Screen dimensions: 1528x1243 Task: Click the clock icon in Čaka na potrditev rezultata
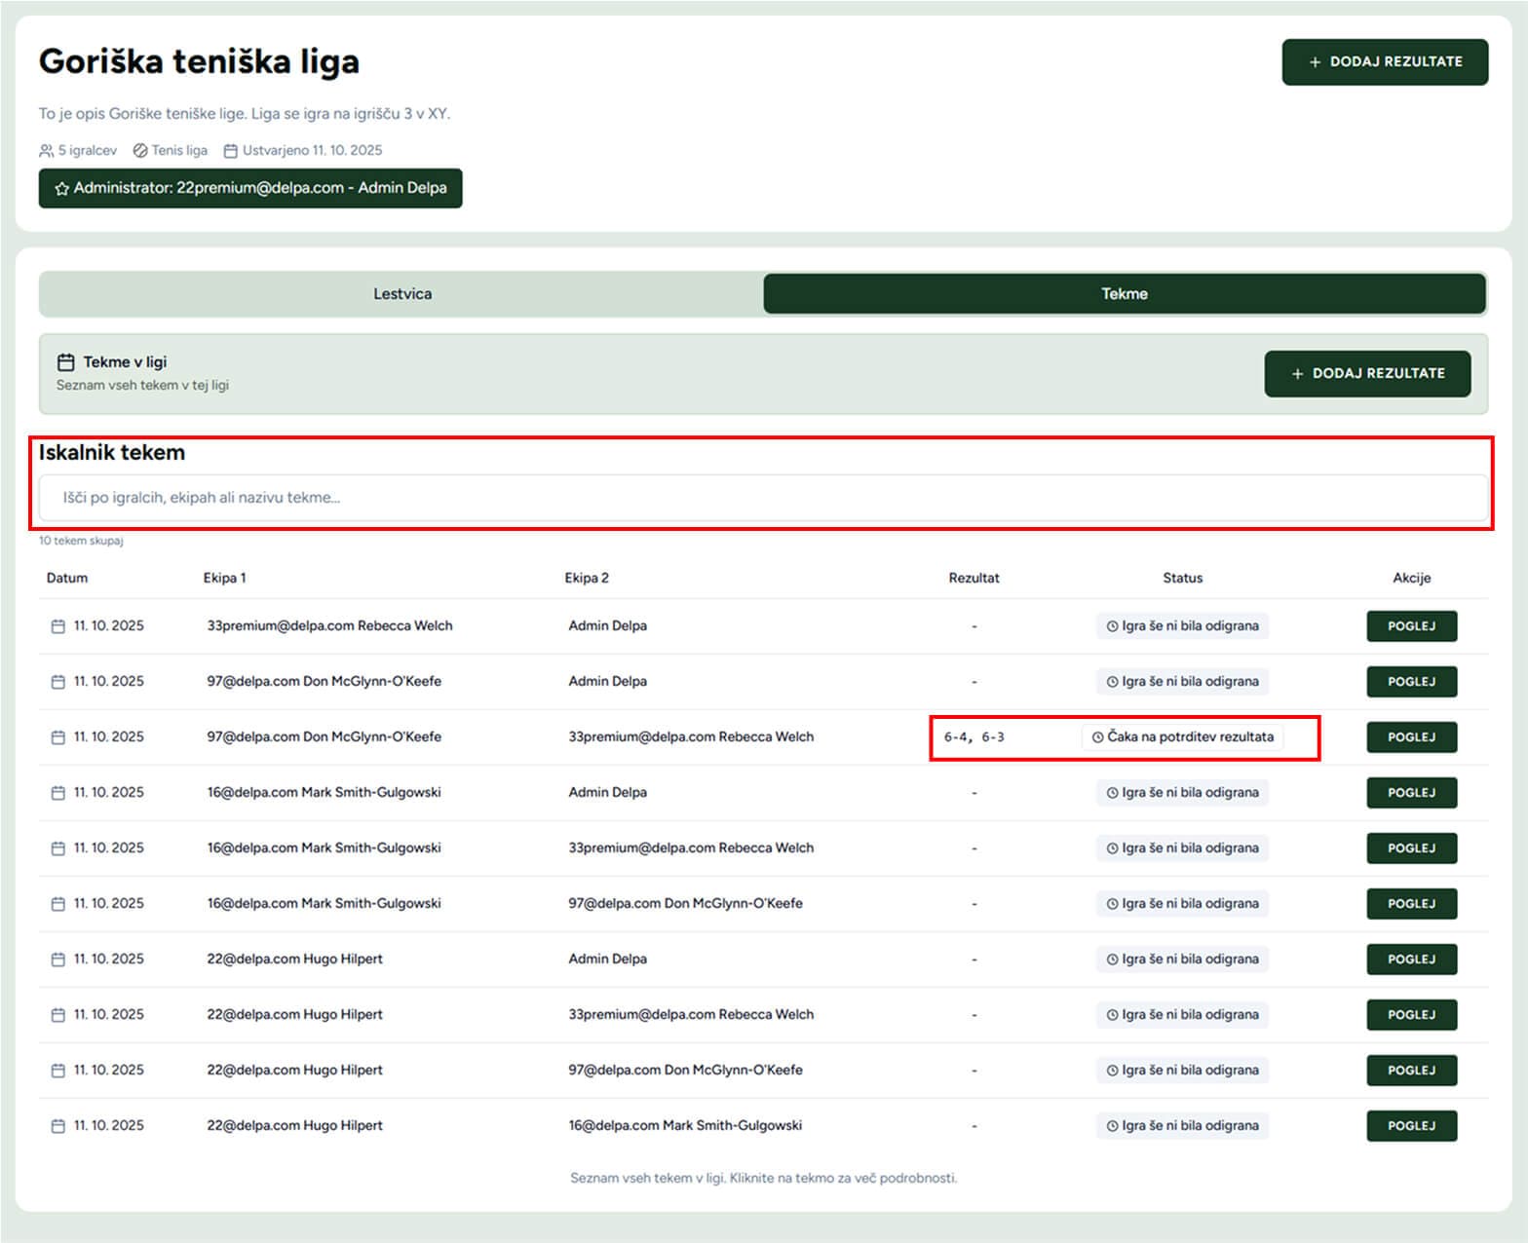pyautogui.click(x=1098, y=737)
